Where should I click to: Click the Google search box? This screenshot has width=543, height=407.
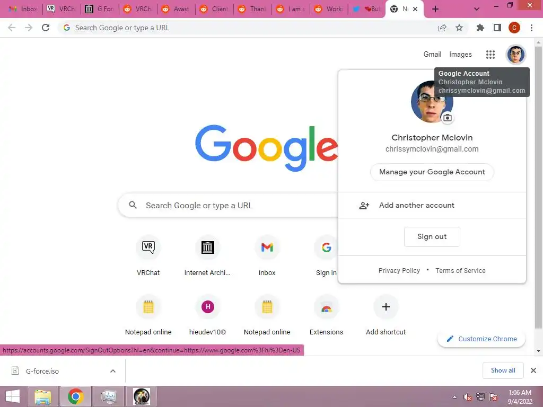229,205
